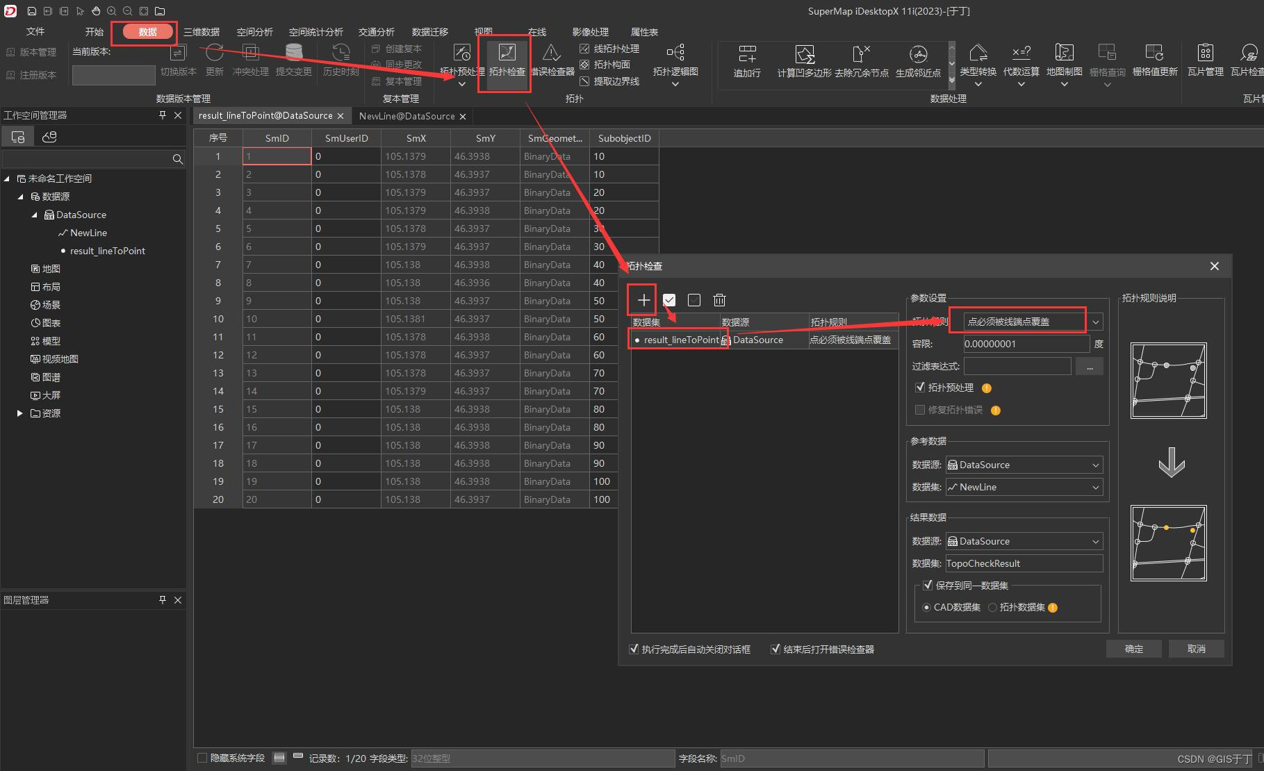Pin the 工作空间管理器 panel
Viewport: 1264px width, 771px height.
click(x=163, y=115)
